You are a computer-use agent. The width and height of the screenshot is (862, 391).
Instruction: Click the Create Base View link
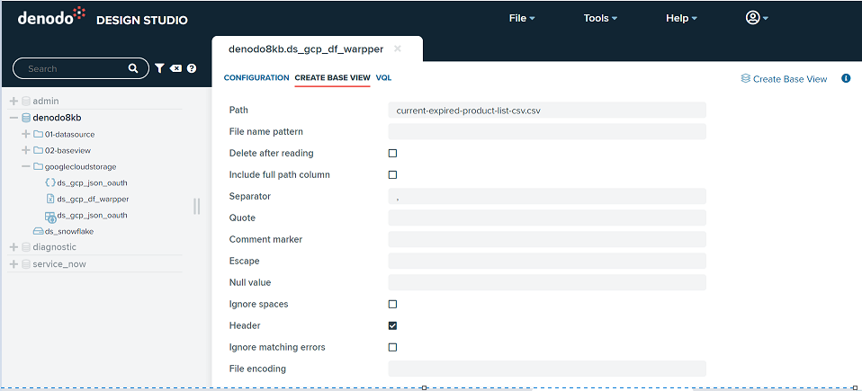pyautogui.click(x=790, y=79)
